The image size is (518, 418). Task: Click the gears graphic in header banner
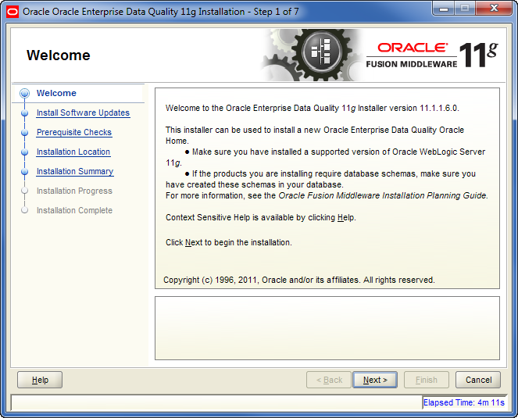pyautogui.click(x=313, y=55)
